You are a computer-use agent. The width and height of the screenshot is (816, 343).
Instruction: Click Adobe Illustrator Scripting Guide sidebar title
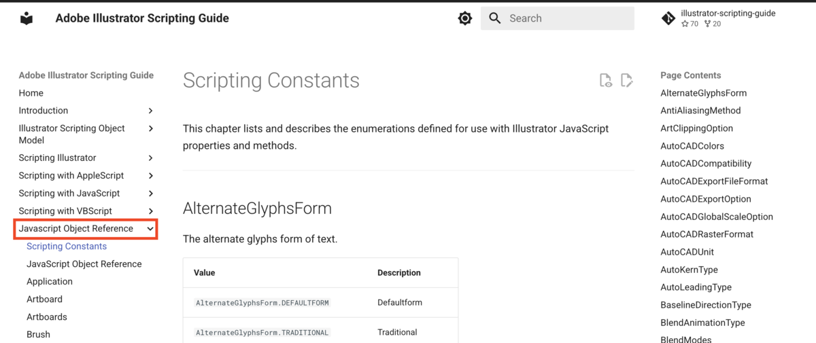(86, 75)
